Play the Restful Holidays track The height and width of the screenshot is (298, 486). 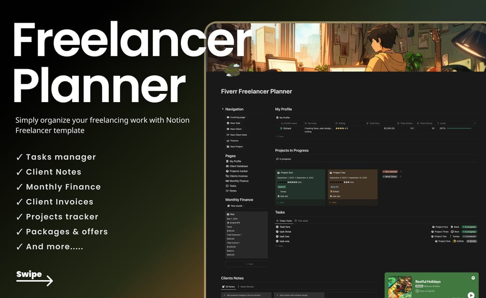[471, 295]
